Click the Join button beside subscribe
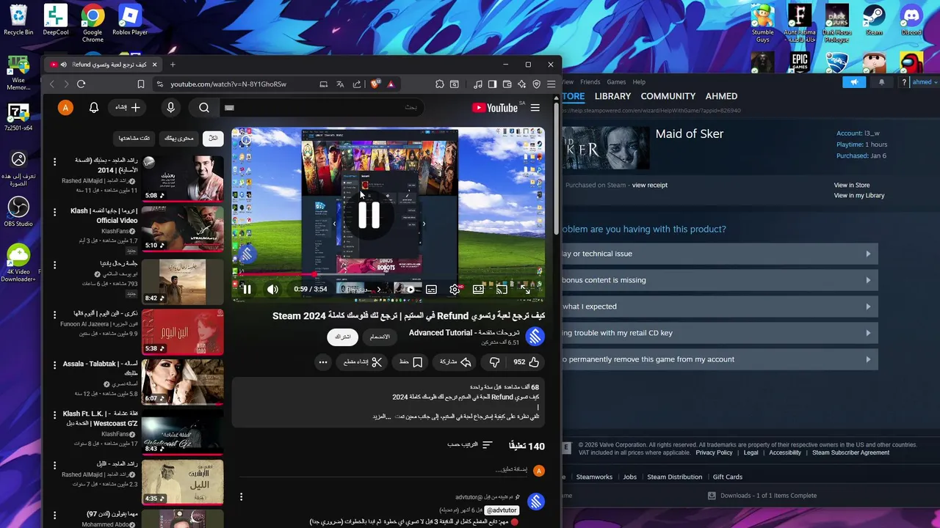Viewport: 940px width, 528px height. point(380,337)
